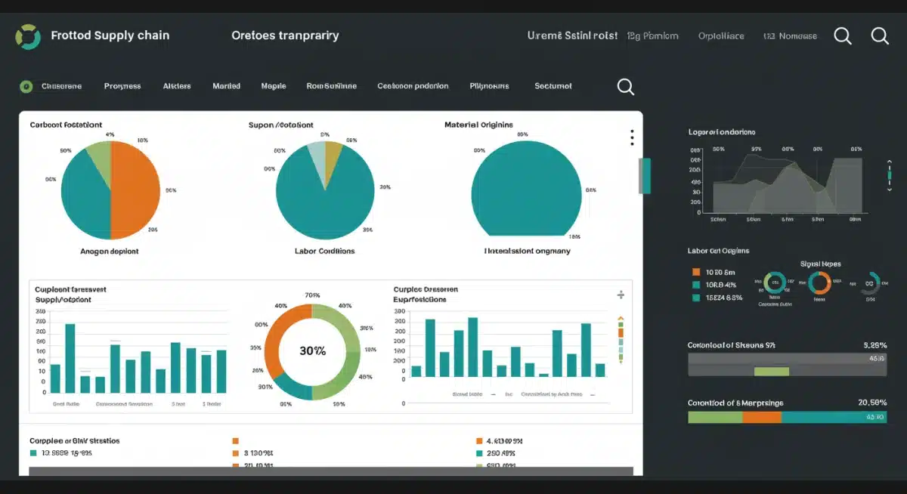
Task: Click the green supply chain logo
Action: click(x=28, y=36)
